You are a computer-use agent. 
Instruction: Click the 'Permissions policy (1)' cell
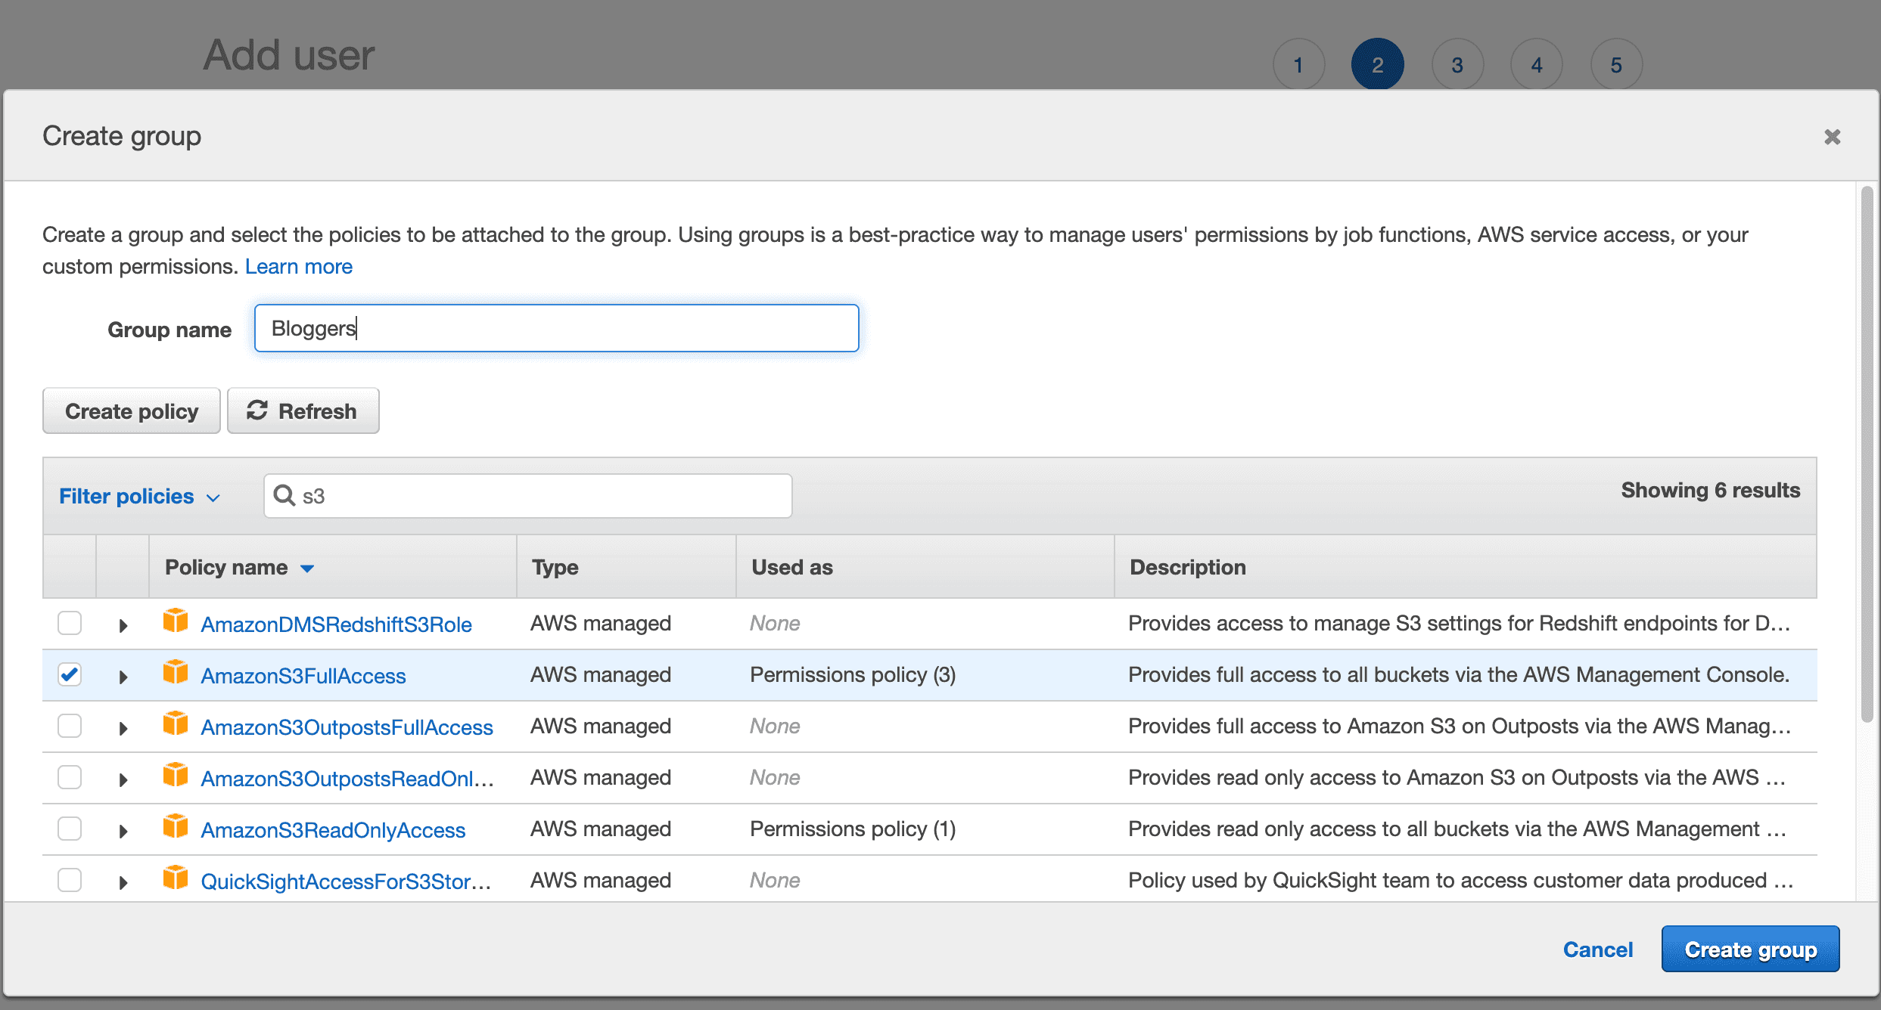(x=853, y=829)
